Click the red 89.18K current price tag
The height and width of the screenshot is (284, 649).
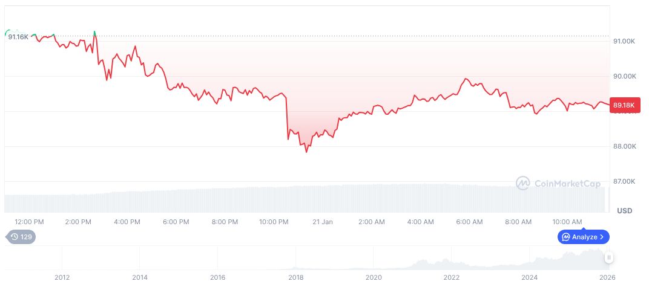click(x=624, y=105)
